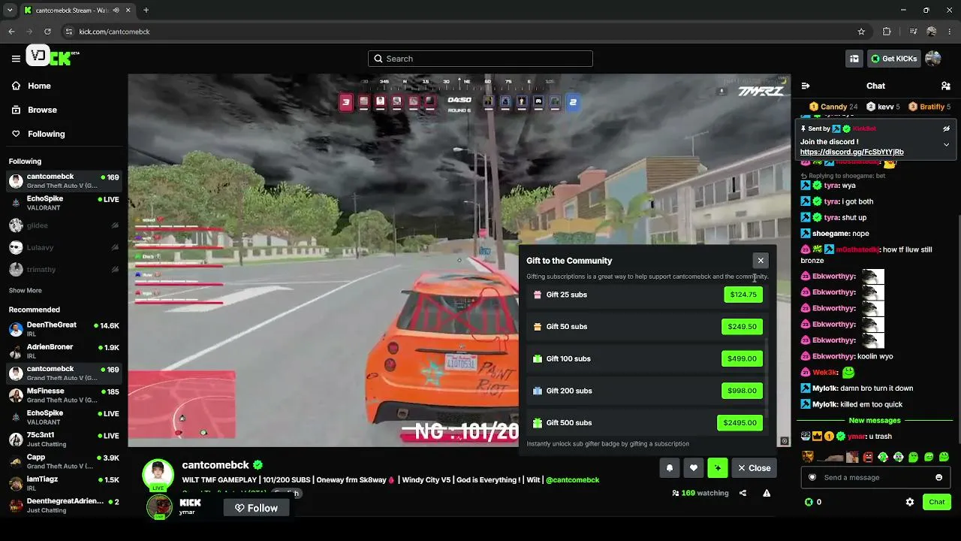Collapse the chat panel with arrow icon
Viewport: 961px width, 541px height.
click(x=805, y=86)
